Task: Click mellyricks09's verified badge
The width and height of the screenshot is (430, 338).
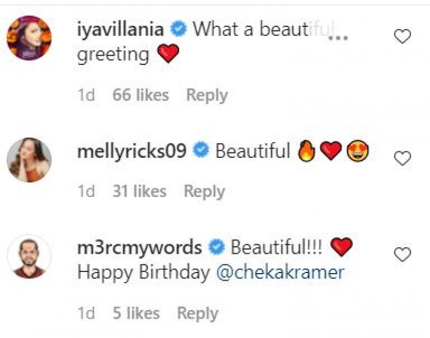Action: pos(201,152)
